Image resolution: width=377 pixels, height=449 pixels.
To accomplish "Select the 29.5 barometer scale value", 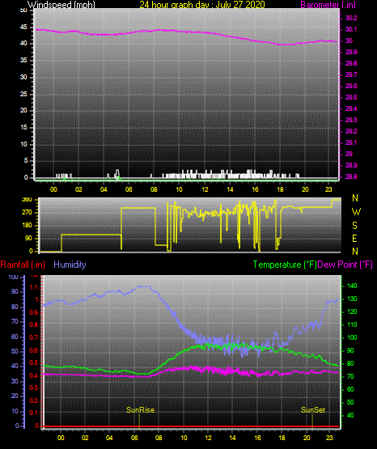I will 351,97.
